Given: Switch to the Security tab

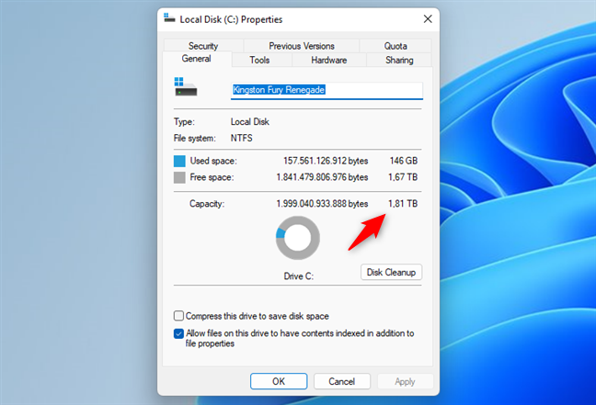Looking at the screenshot, I should coord(203,46).
